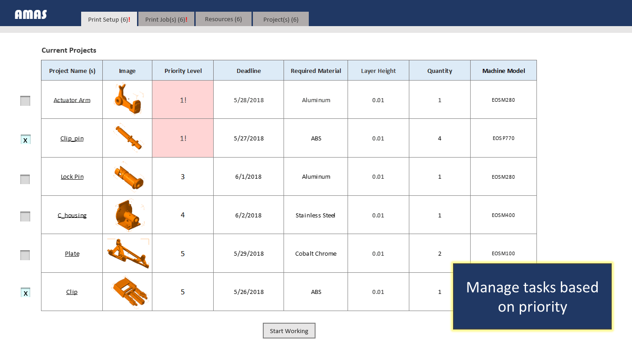632x352 pixels.
Task: Click the Priority Level column header
Action: pyautogui.click(x=183, y=71)
